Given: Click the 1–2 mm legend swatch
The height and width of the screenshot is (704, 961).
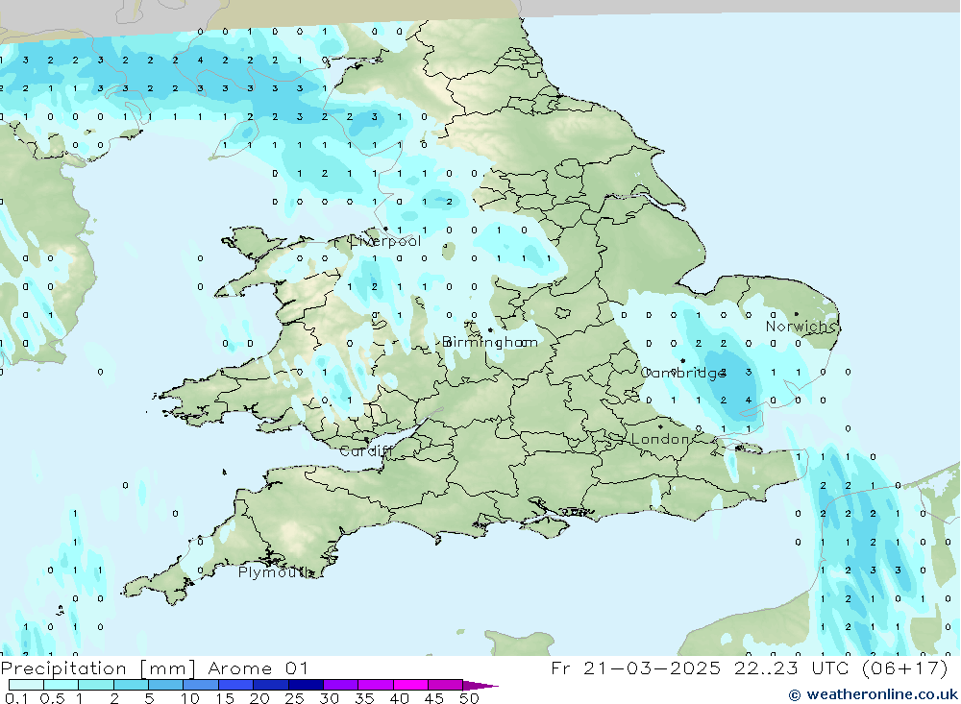Looking at the screenshot, I should point(95,685).
